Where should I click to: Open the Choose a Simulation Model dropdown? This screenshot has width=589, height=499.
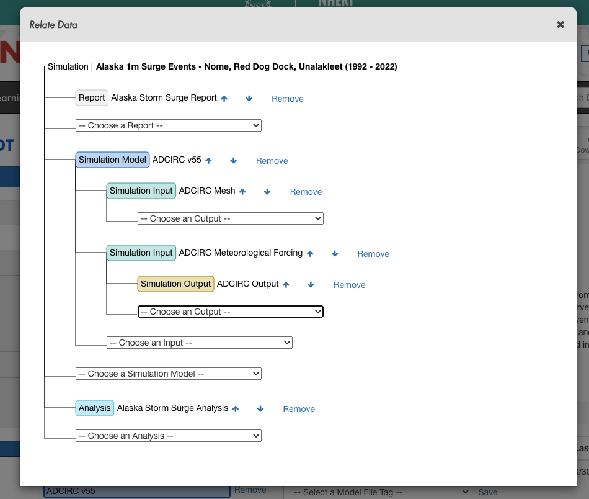click(168, 374)
